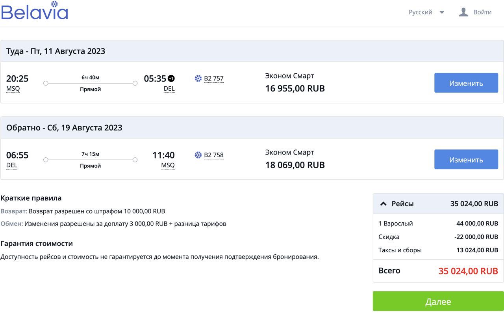The image size is (504, 313).
Task: Change the return flight with Изменить
Action: [466, 159]
